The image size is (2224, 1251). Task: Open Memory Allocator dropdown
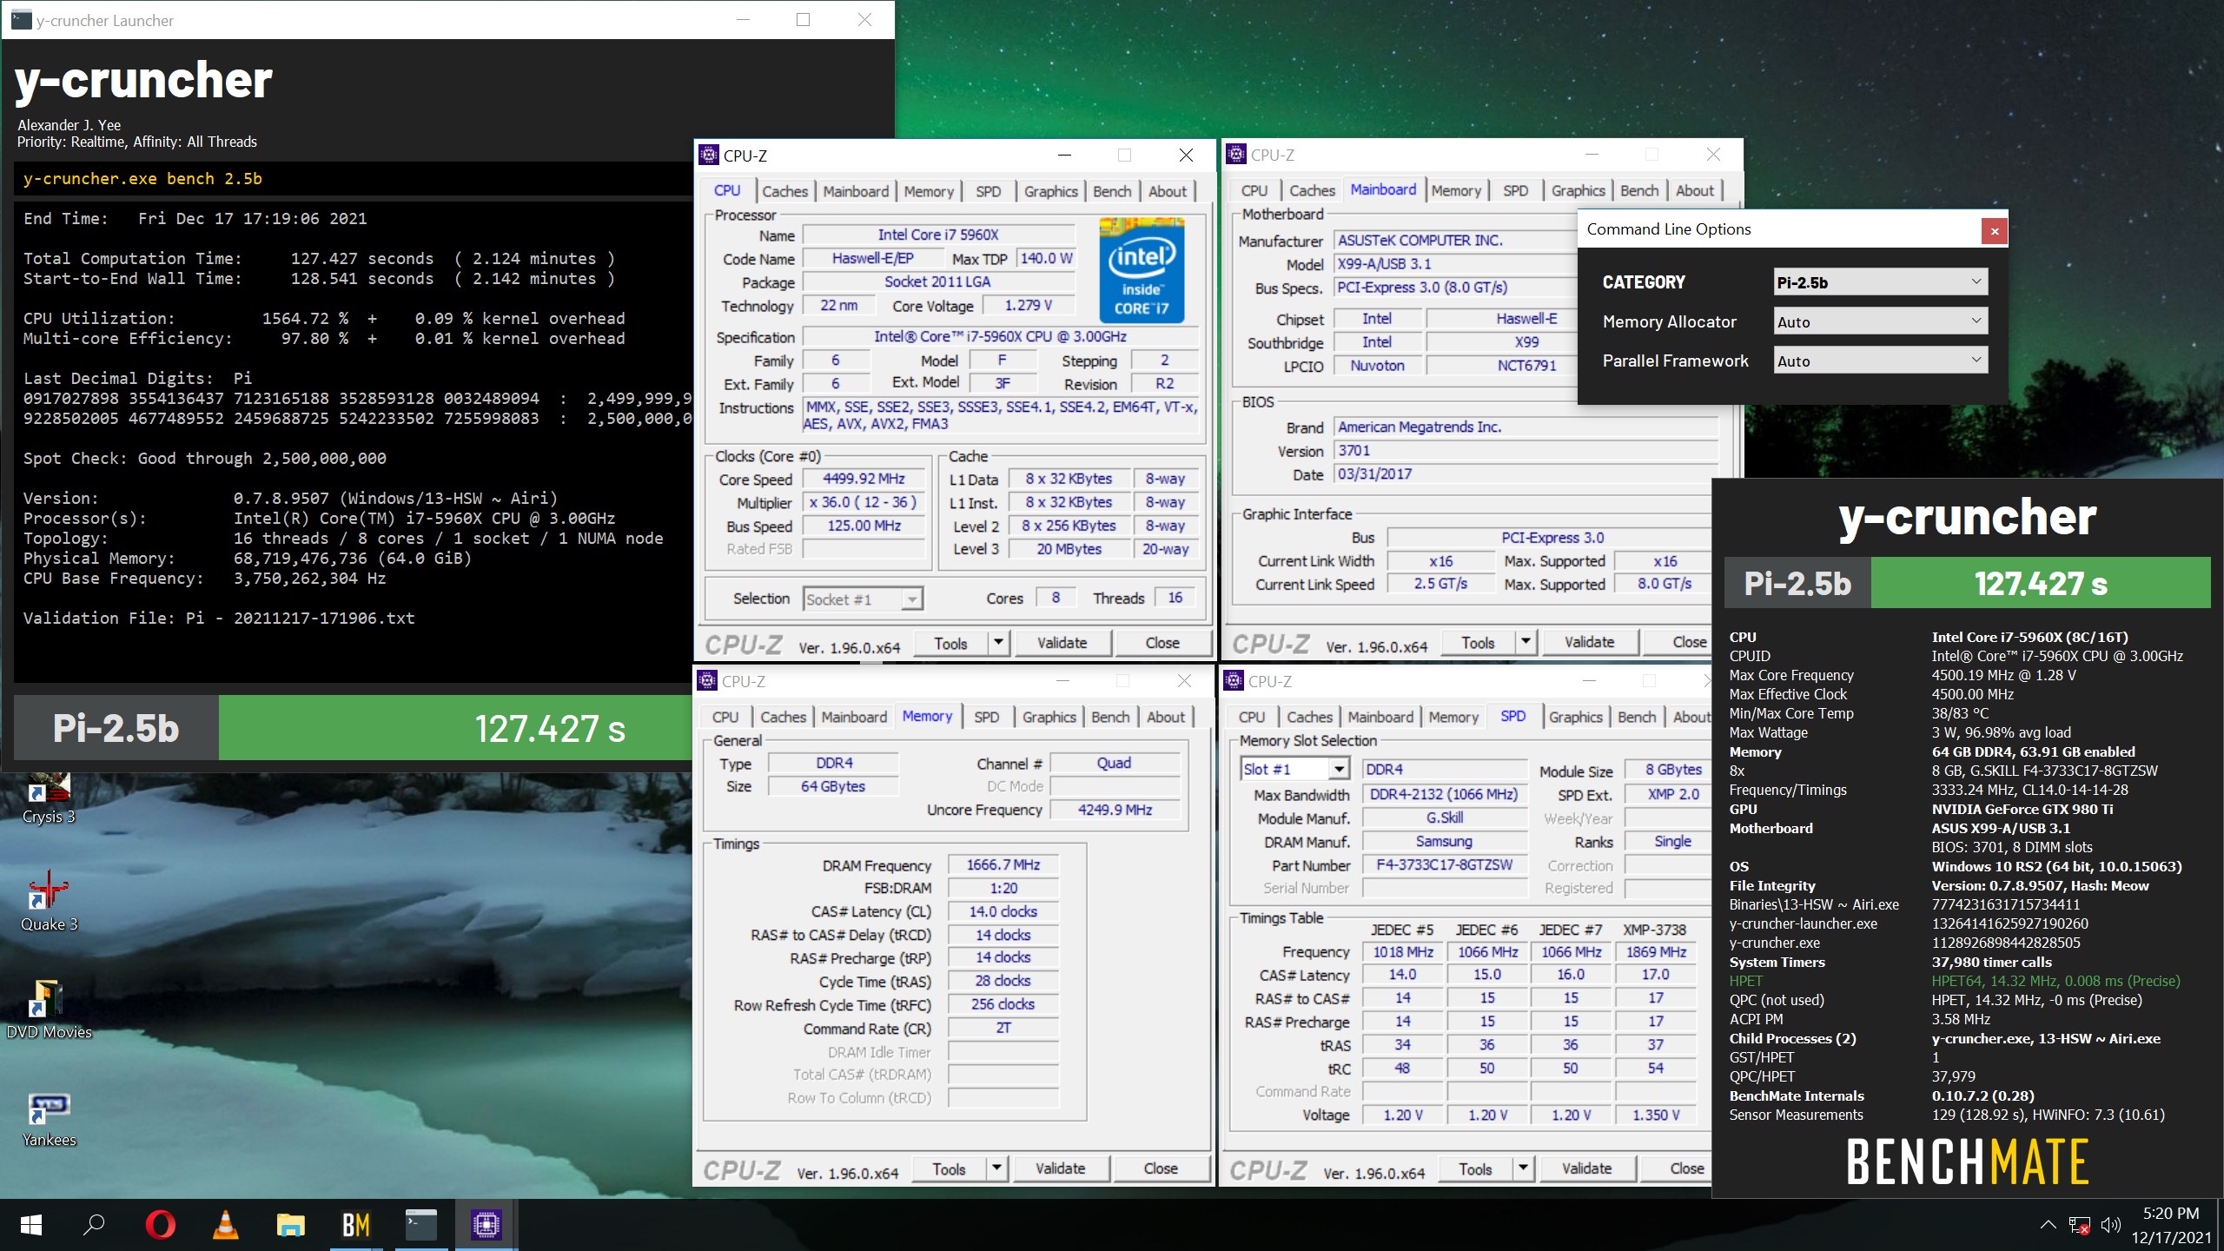[1881, 321]
